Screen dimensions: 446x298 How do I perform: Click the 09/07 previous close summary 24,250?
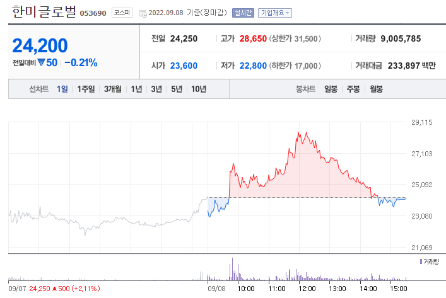click(x=40, y=289)
